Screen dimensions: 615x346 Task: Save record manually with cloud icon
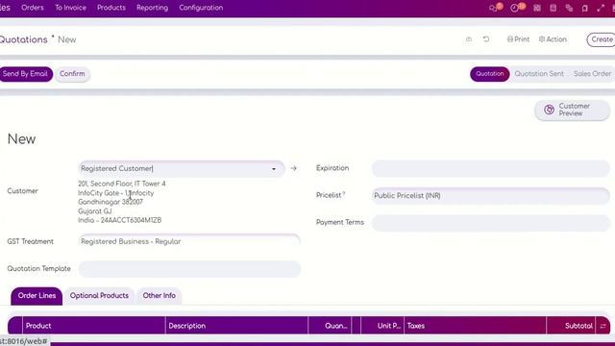tap(469, 39)
